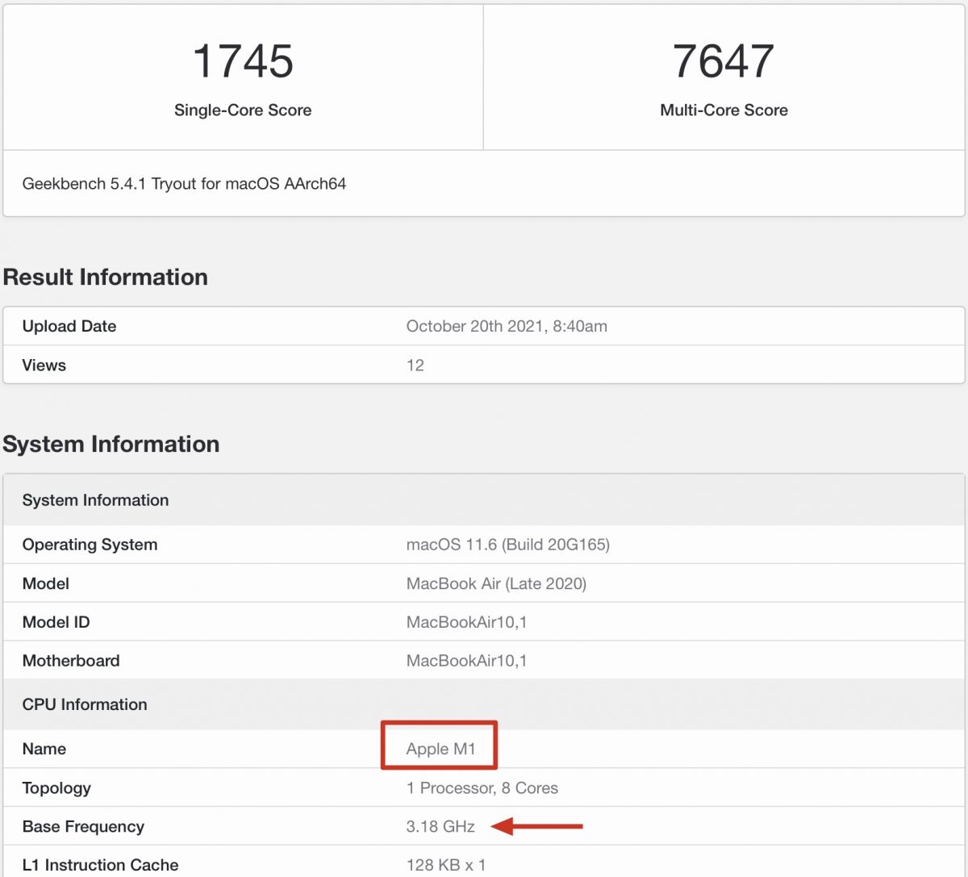Click the macOS 11.6 Build 20G165 value
Image resolution: width=968 pixels, height=877 pixels.
pos(508,545)
